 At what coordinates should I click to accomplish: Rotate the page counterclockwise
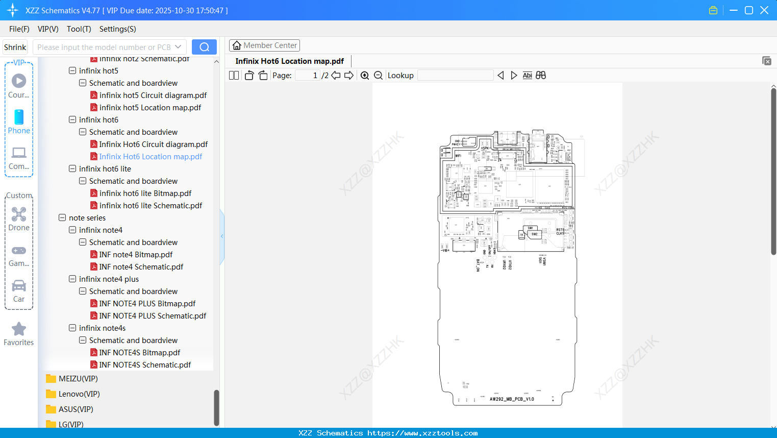[249, 75]
